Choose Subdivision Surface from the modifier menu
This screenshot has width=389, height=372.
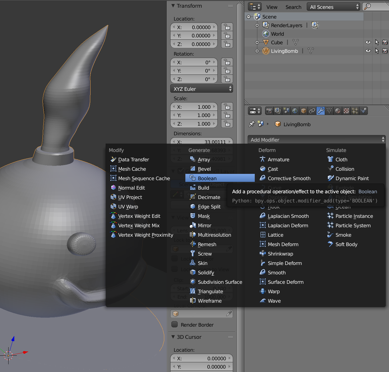click(x=220, y=282)
